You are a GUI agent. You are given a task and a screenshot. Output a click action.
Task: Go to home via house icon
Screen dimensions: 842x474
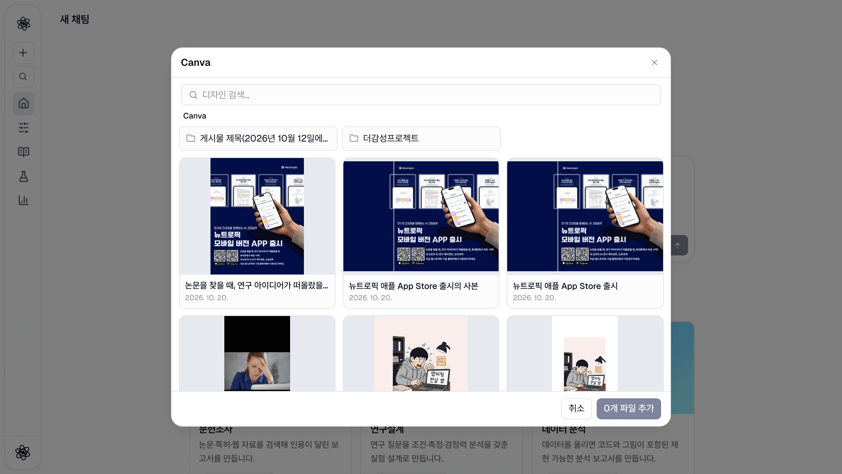click(23, 103)
